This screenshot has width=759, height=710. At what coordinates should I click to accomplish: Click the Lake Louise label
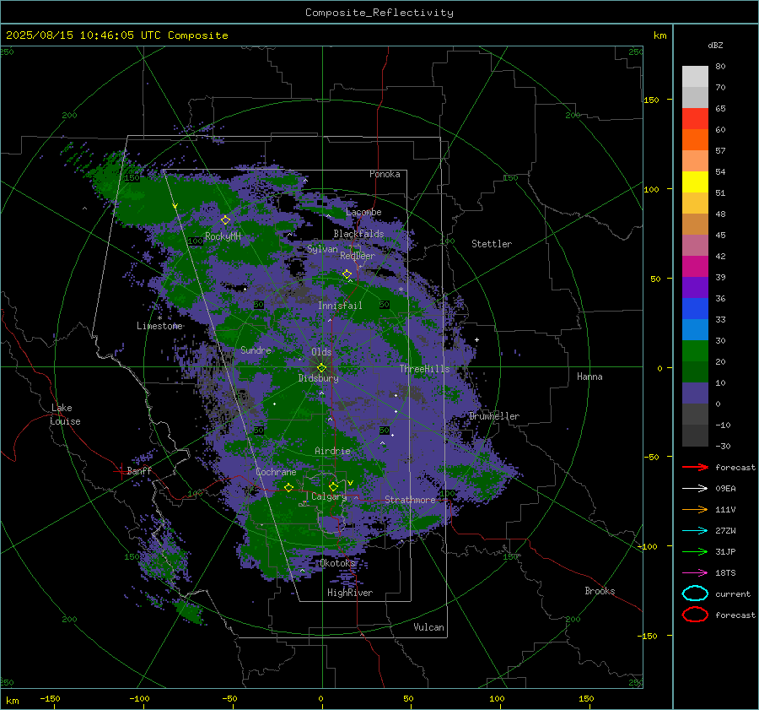coord(65,415)
